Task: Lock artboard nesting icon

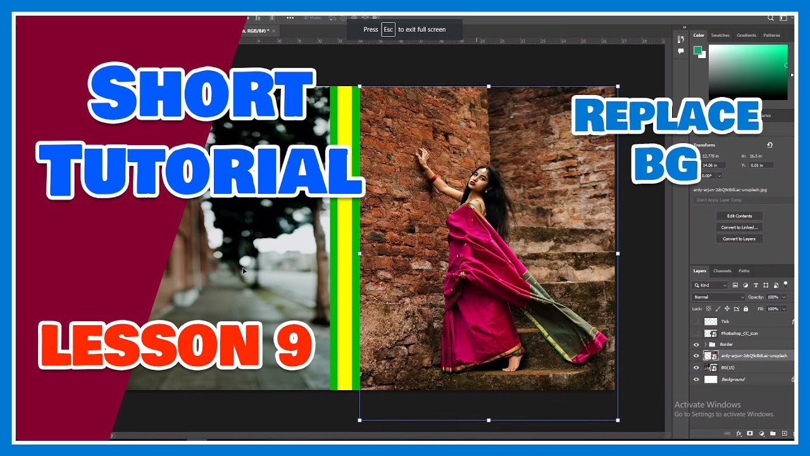Action: click(x=737, y=309)
